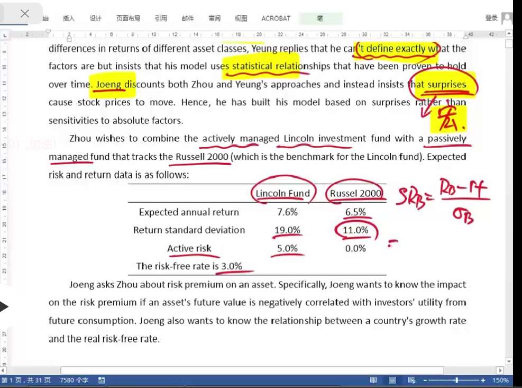The image size is (522, 388).
Task: Select the highlighted 笔 (Pen) tab
Action: coord(320,19)
